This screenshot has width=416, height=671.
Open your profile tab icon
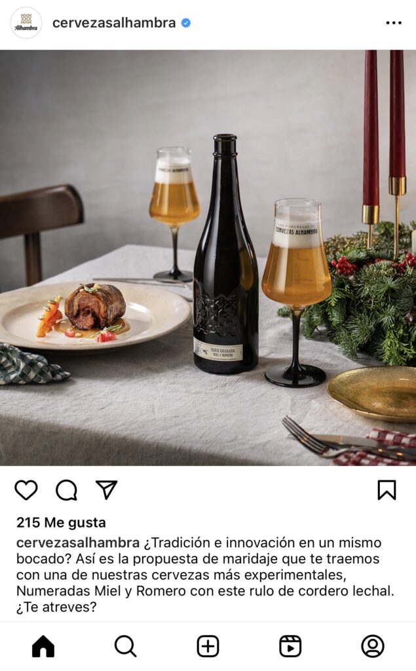point(373,645)
